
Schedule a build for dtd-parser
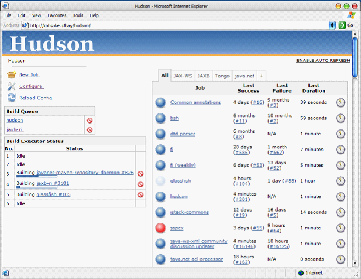point(340,134)
